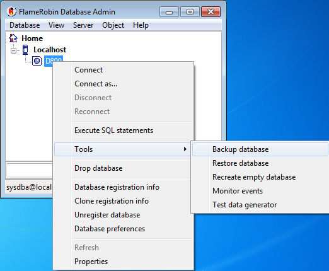Open the Server menu

click(x=83, y=25)
